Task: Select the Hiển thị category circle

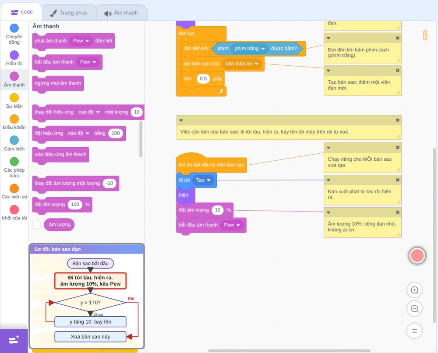Action: pos(14,55)
